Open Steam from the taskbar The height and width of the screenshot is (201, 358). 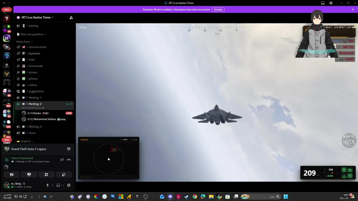pos(187,197)
